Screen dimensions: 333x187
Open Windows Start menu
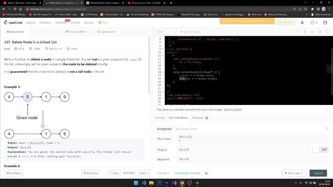click(x=136, y=183)
